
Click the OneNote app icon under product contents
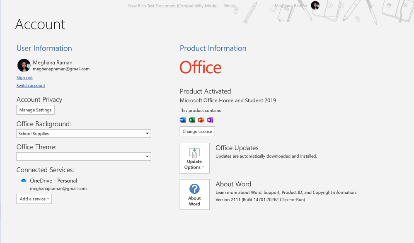tap(210, 120)
